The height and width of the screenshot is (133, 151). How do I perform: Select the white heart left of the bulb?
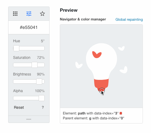(79, 65)
